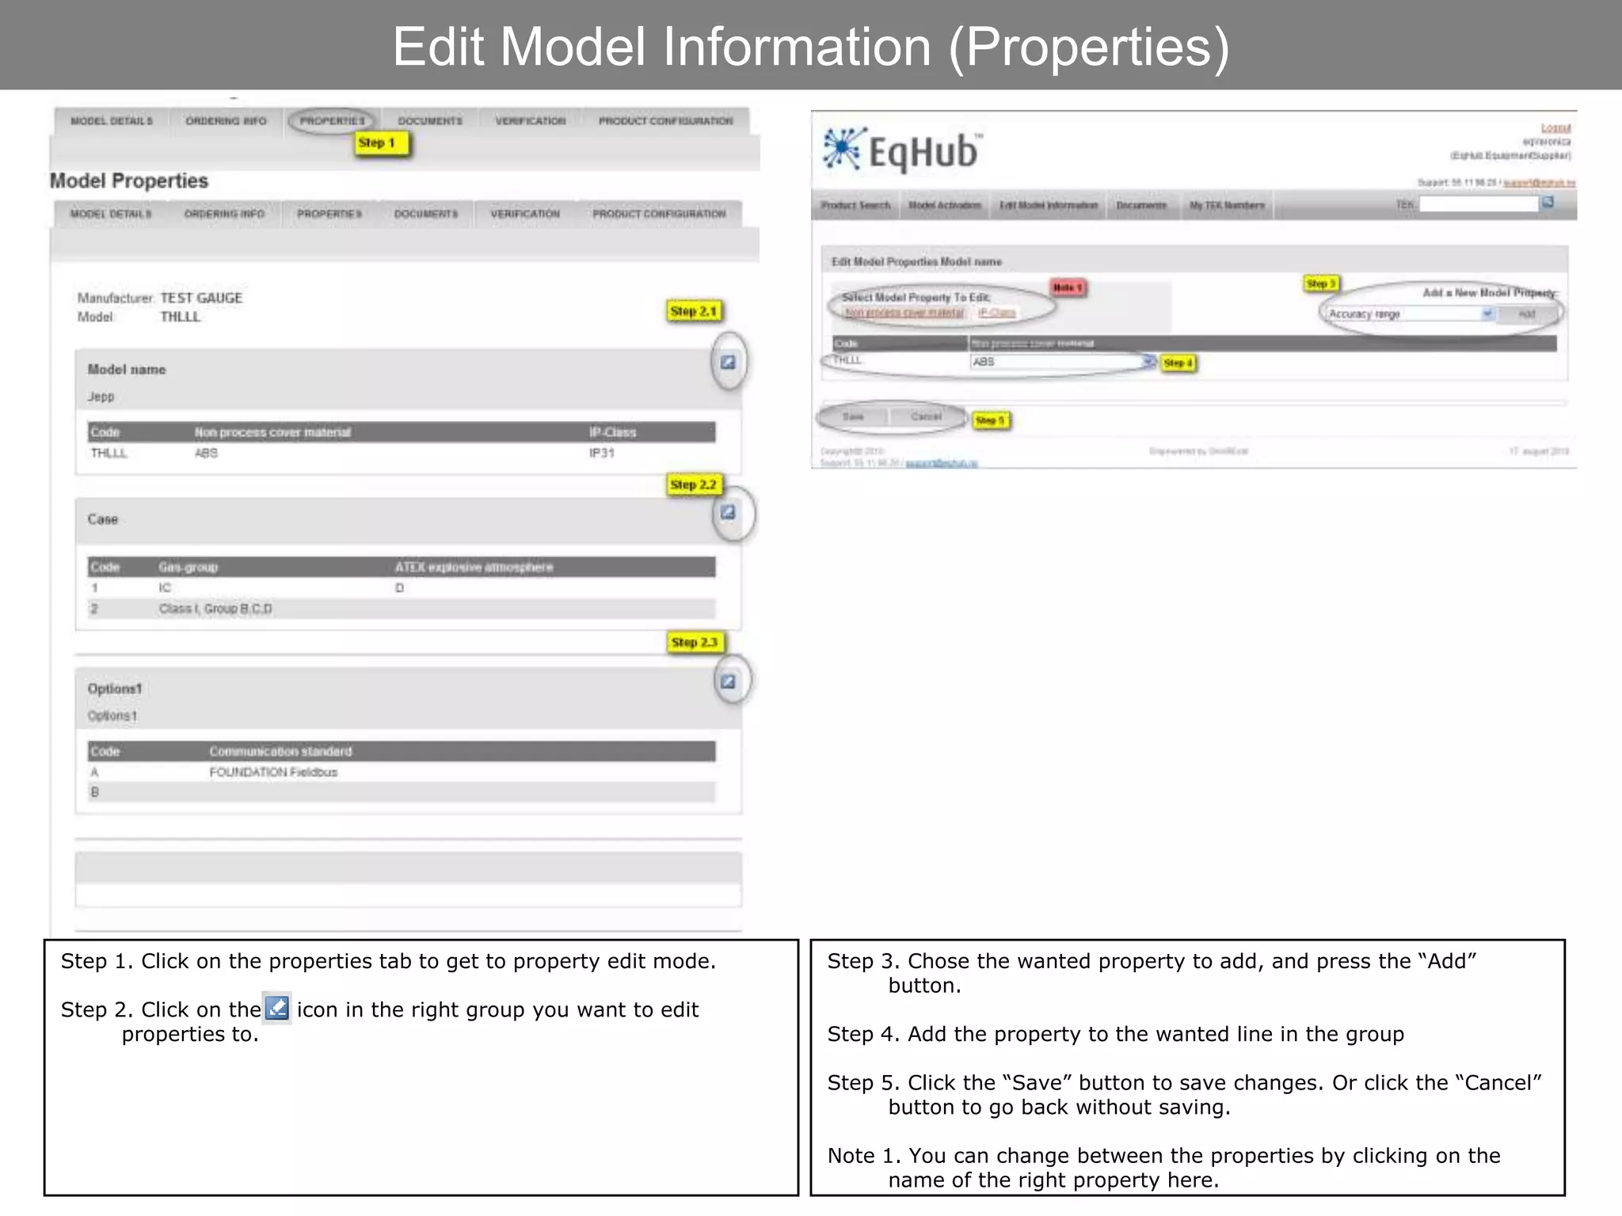This screenshot has height=1216, width=1622.
Task: Select the IP-Class property link
Action: point(996,313)
